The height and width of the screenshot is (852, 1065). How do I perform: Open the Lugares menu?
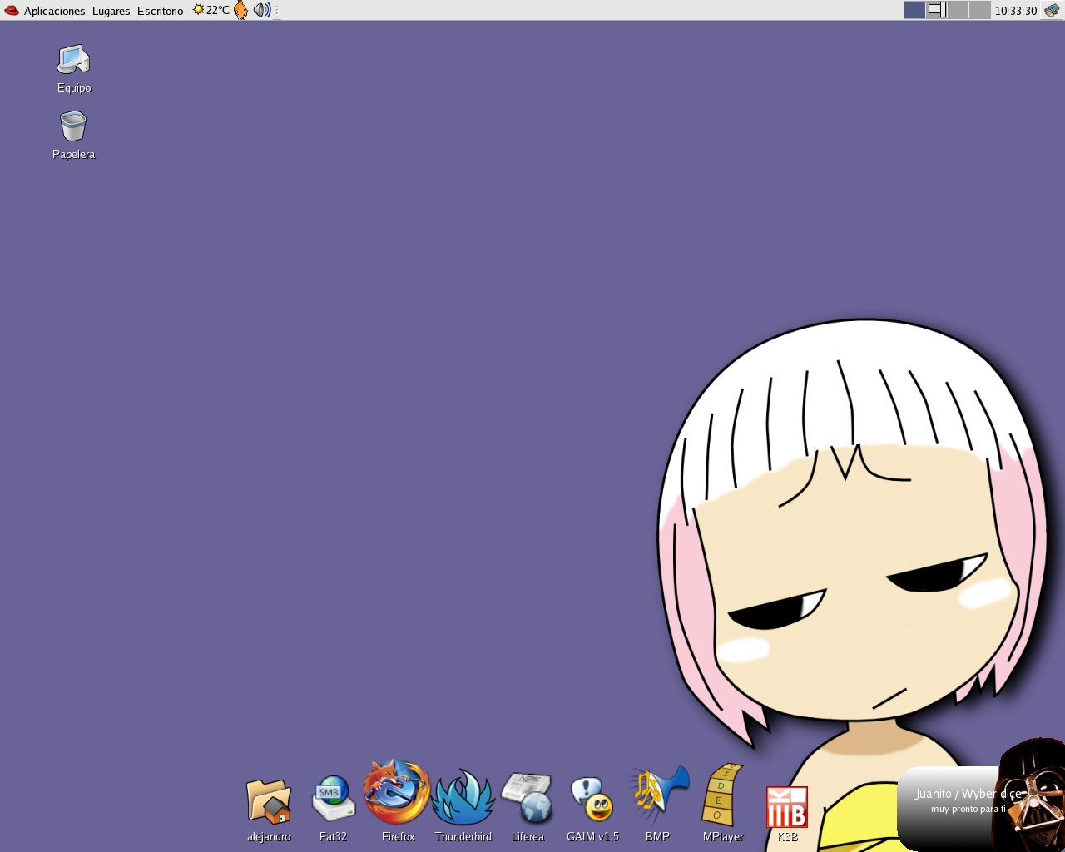(x=111, y=11)
